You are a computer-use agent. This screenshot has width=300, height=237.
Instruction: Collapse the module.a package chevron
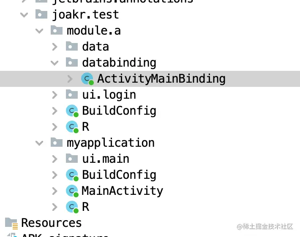pyautogui.click(x=39, y=31)
